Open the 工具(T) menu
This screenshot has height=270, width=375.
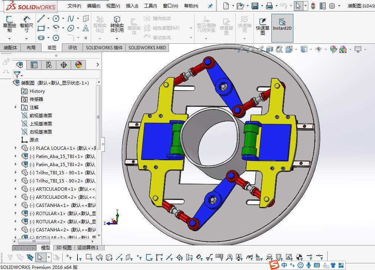click(x=150, y=6)
